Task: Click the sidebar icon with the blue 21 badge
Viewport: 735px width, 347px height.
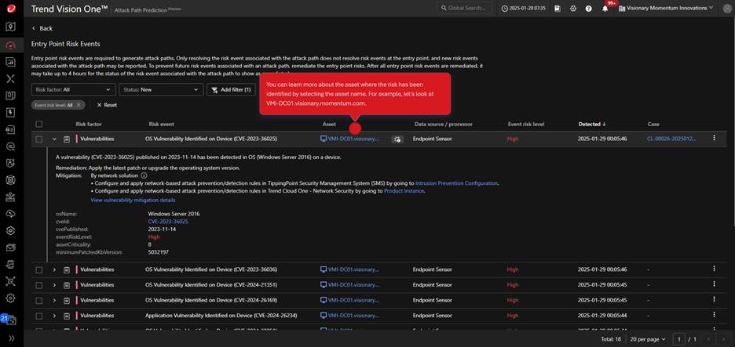Action: pyautogui.click(x=9, y=320)
